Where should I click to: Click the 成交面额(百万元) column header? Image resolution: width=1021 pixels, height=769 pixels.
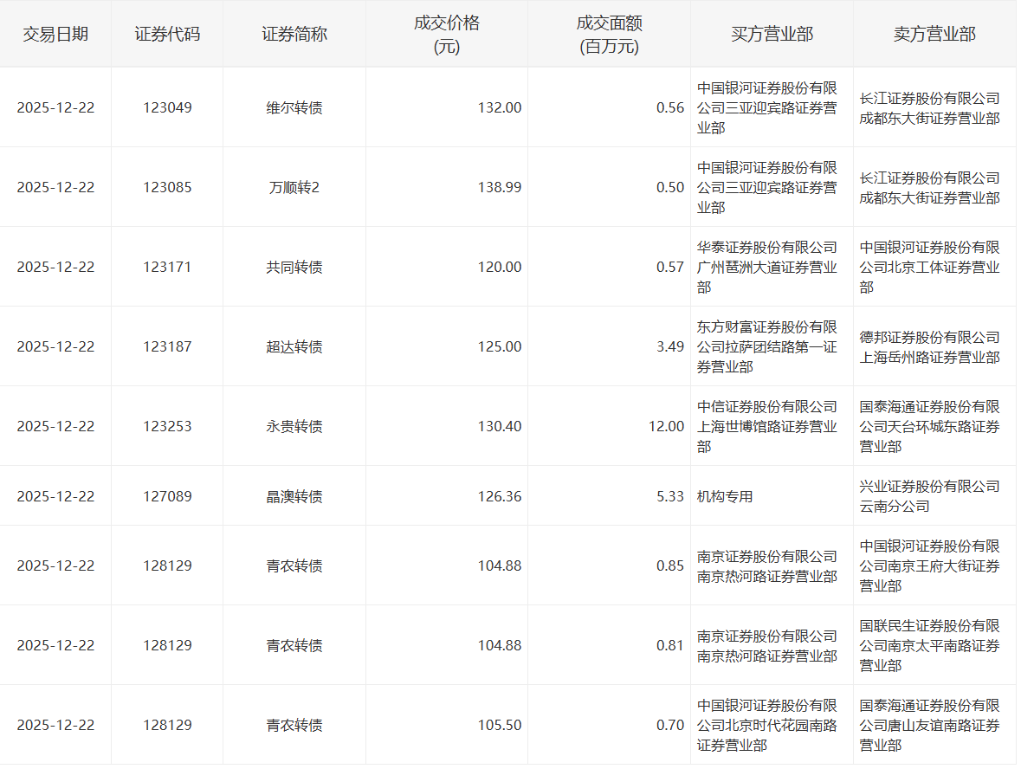609,35
